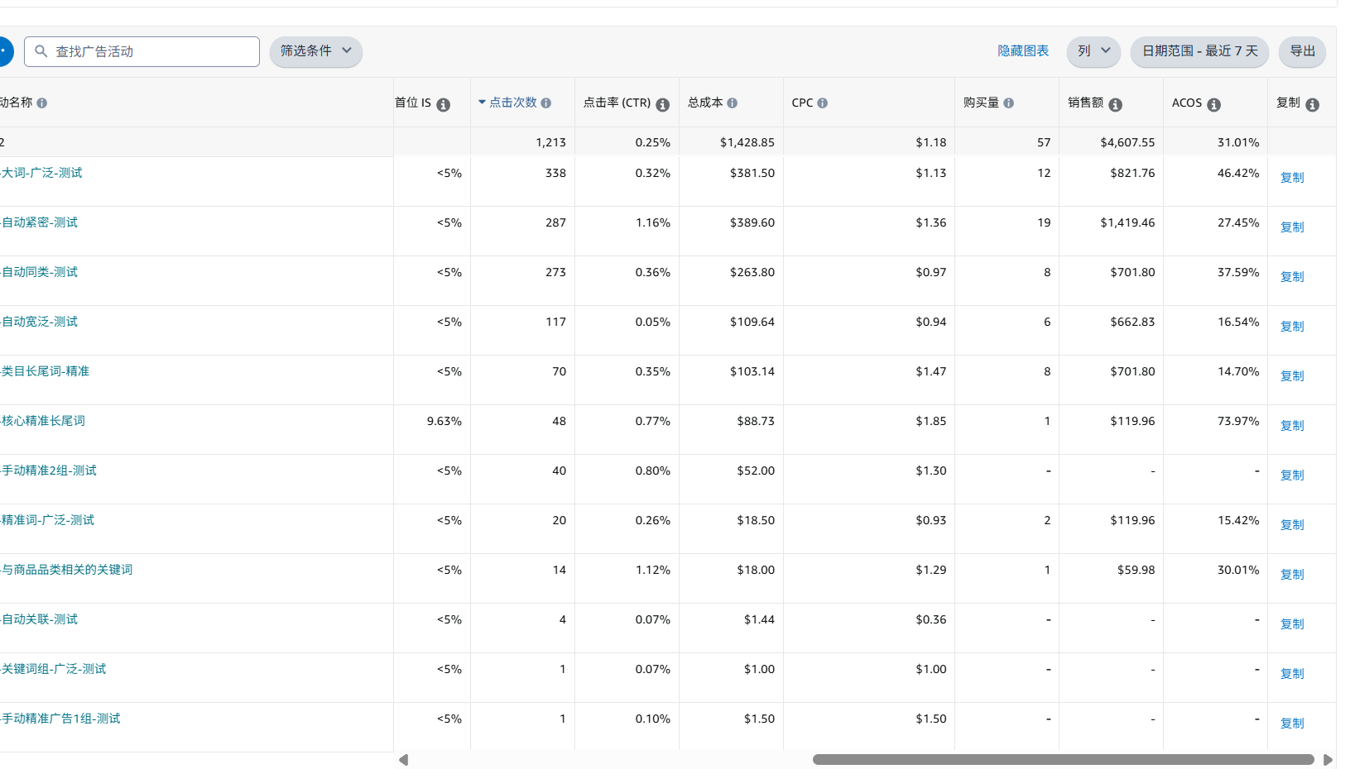Click the horizontal scrollbar left arrow
The height and width of the screenshot is (769, 1355).
403,760
